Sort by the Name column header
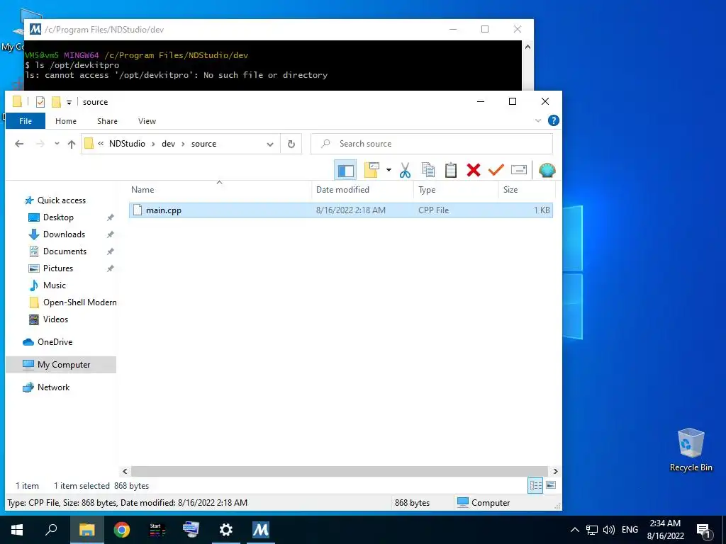 click(x=142, y=190)
